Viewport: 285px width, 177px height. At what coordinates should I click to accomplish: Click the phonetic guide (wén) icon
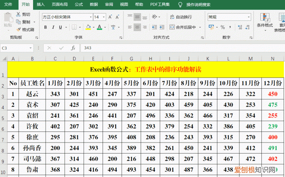pos(113,27)
